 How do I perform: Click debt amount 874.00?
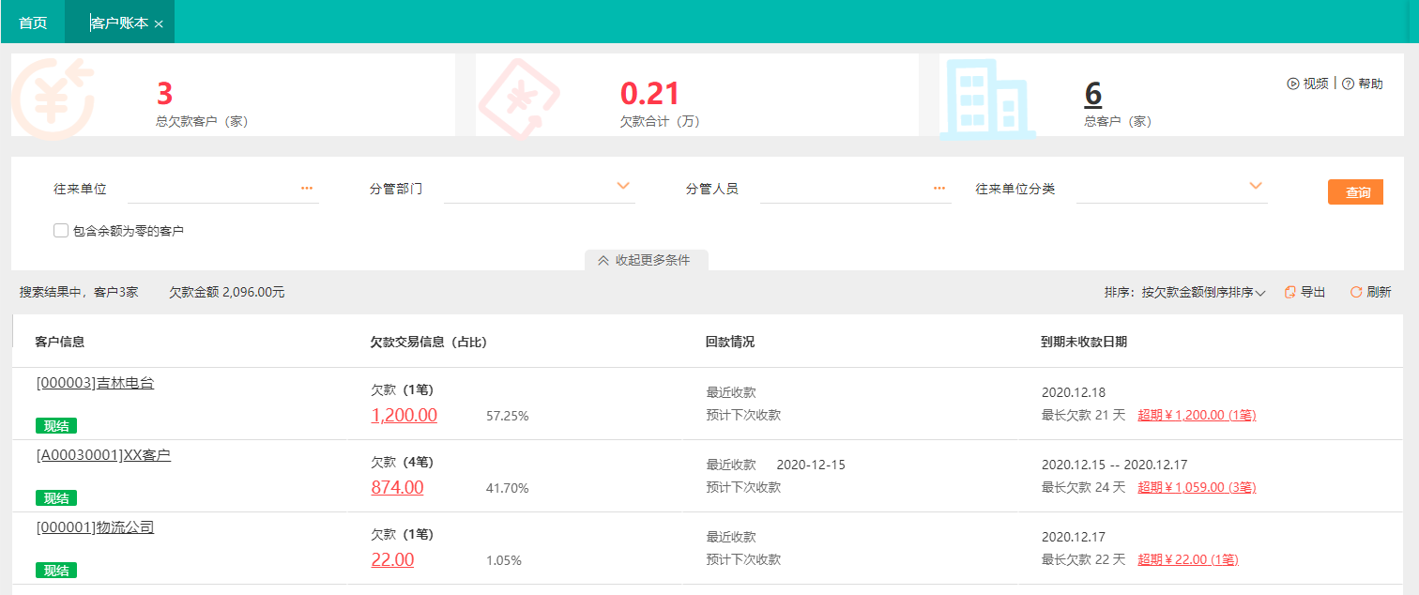click(x=398, y=487)
